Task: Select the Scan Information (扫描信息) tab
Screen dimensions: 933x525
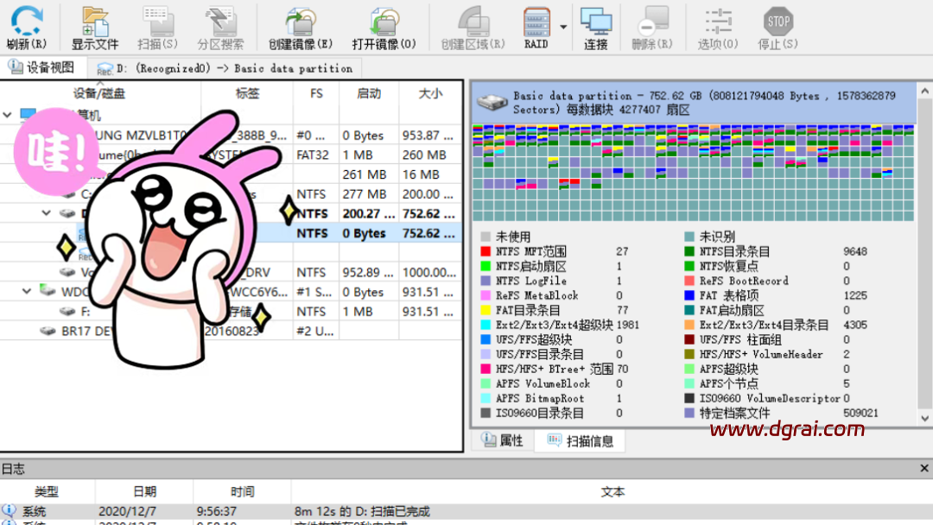Action: (x=581, y=440)
